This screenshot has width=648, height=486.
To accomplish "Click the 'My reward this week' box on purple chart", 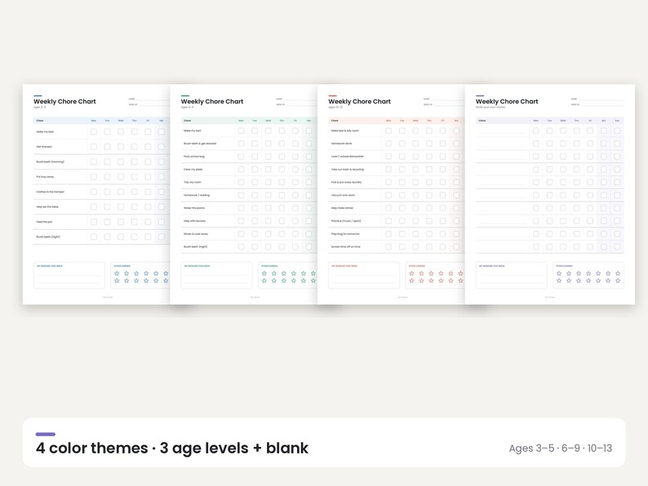I will tap(511, 275).
